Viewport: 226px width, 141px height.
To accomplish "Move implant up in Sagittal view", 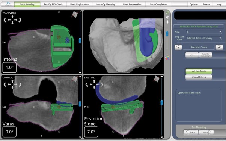I will (x=94, y=81).
